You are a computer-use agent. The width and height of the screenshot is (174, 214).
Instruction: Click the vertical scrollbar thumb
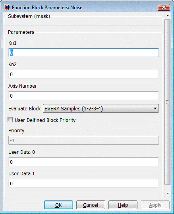point(168,102)
